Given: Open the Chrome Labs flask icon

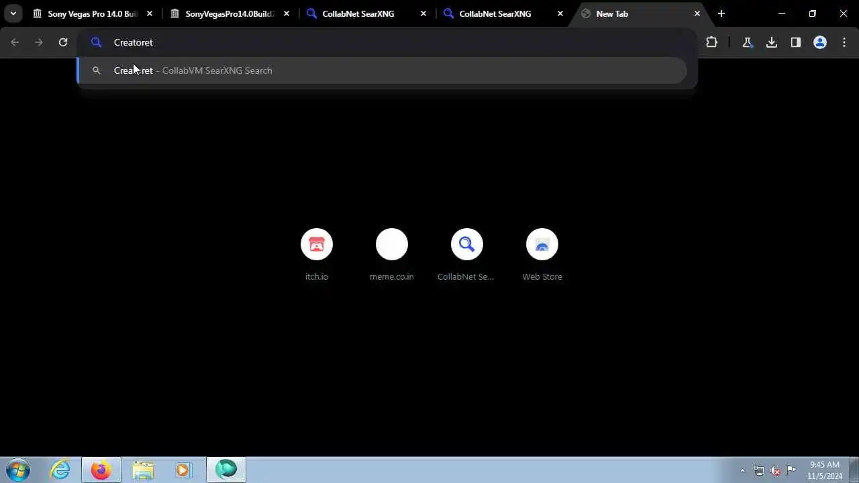Looking at the screenshot, I should (x=747, y=42).
